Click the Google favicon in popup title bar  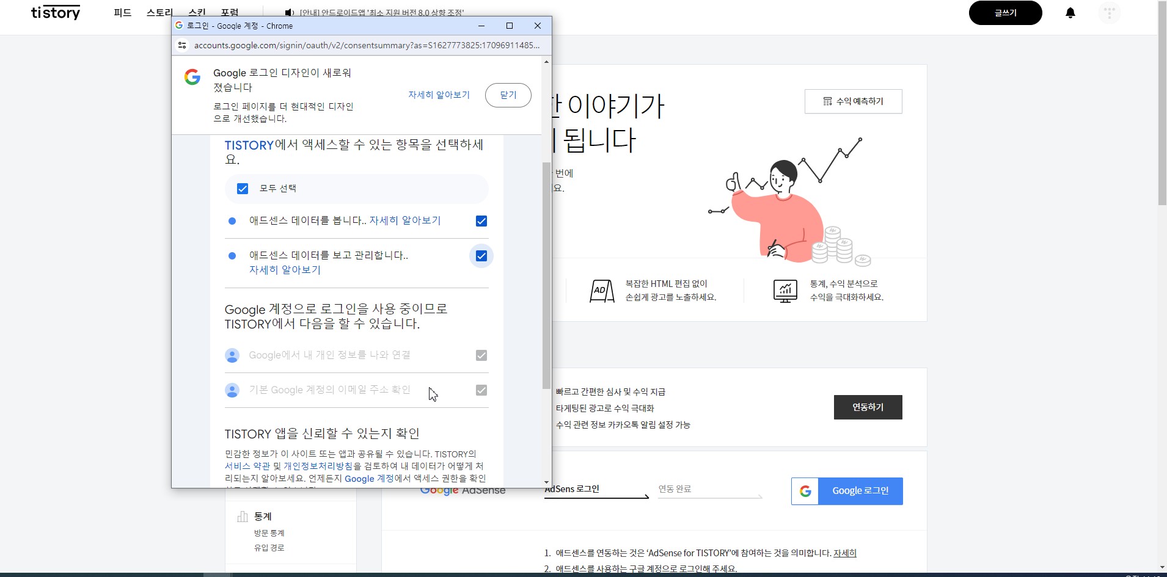[x=179, y=26]
